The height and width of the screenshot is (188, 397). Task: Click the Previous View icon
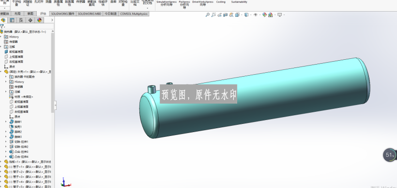tap(219, 15)
